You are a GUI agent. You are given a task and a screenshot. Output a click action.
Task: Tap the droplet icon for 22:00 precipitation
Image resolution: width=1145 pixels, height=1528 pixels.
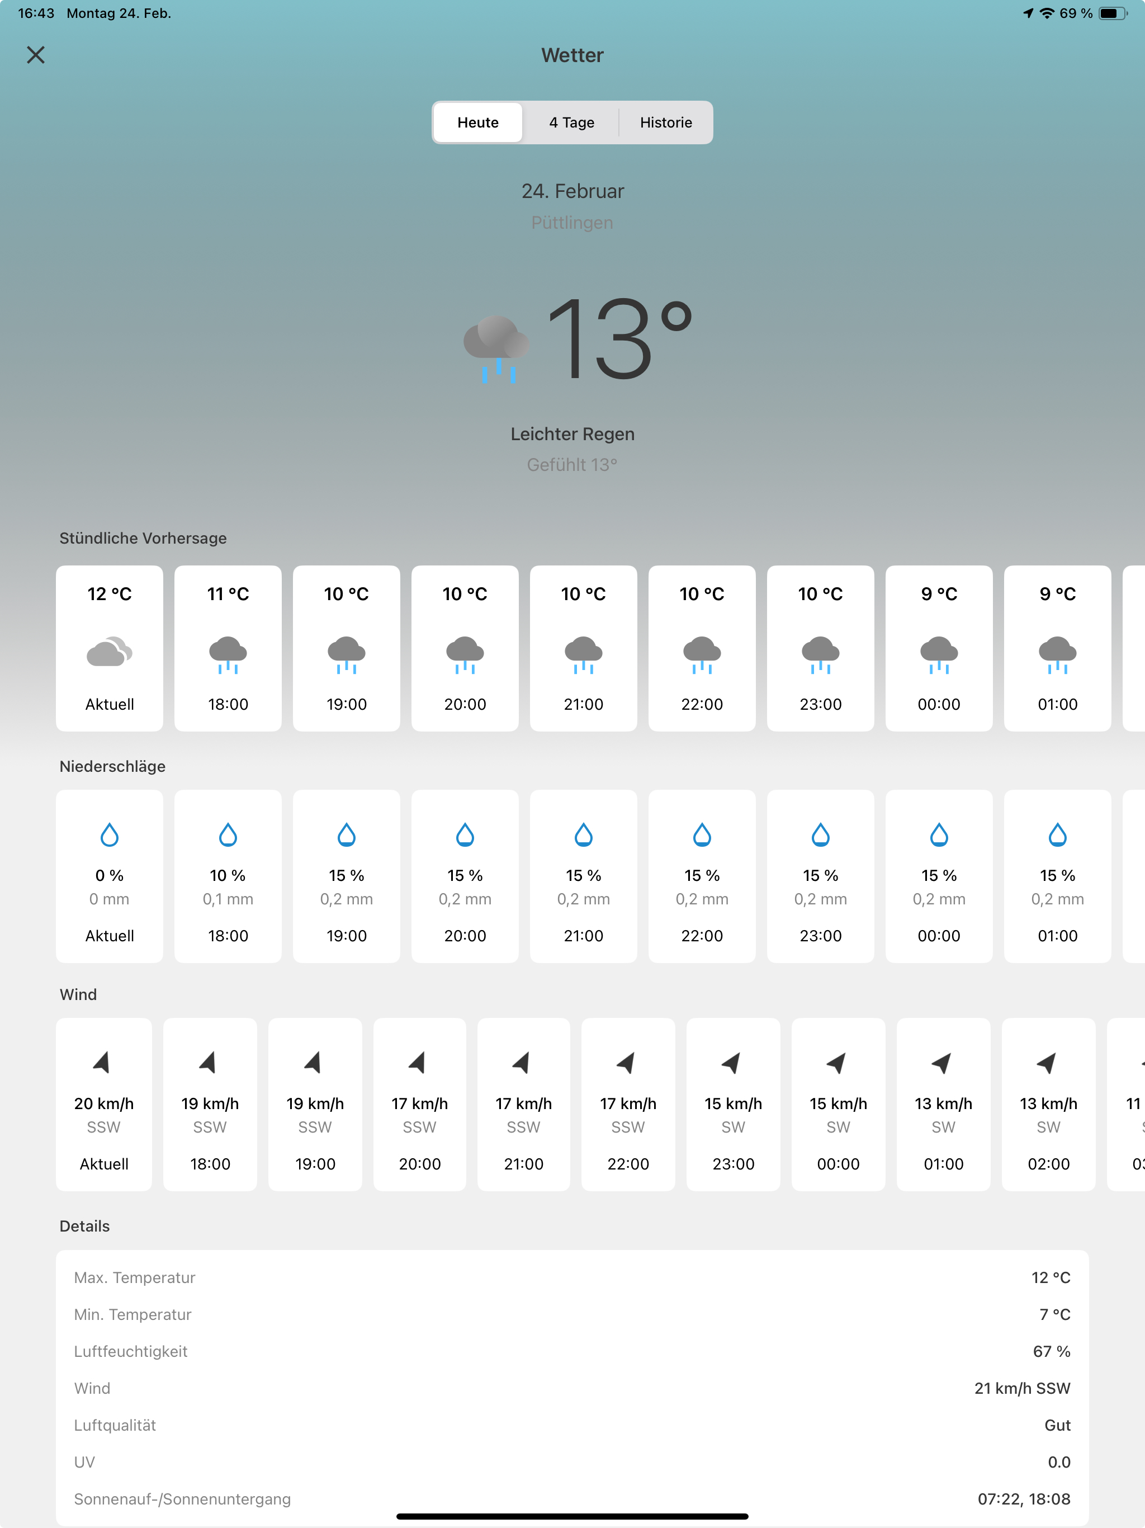point(702,834)
